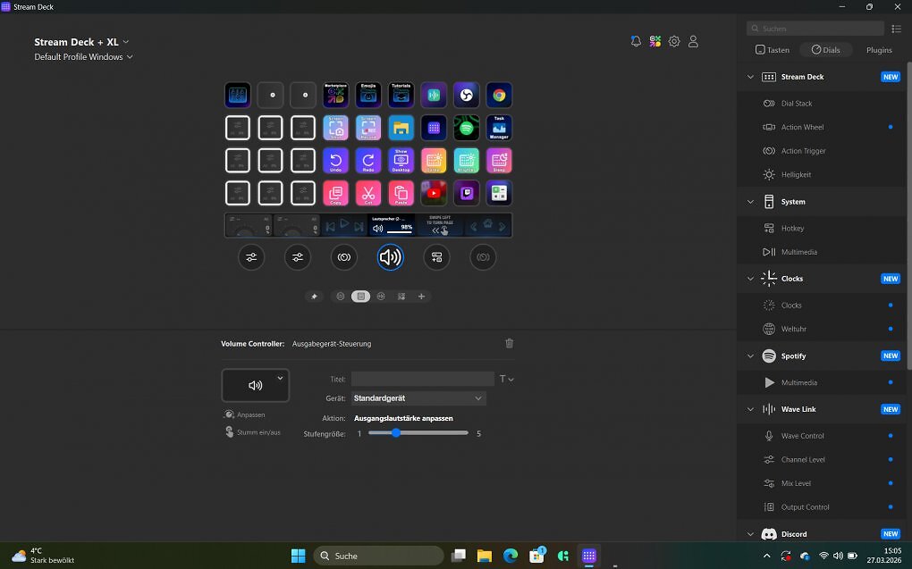Select the Spotify key in the grid
Screen dimensions: 912x569
click(467, 128)
